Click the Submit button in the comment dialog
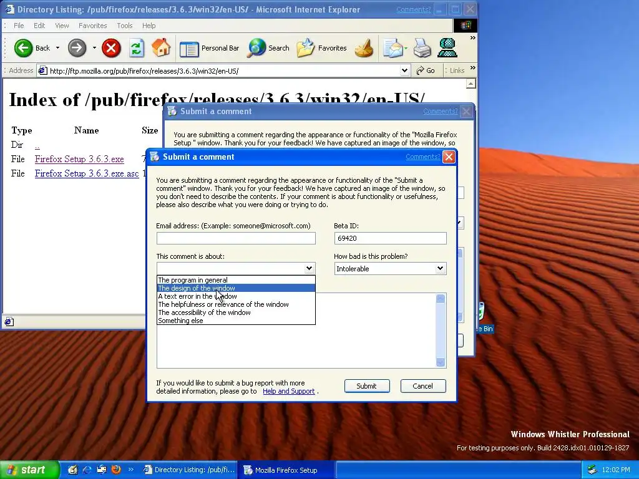The image size is (639, 479). click(x=367, y=386)
